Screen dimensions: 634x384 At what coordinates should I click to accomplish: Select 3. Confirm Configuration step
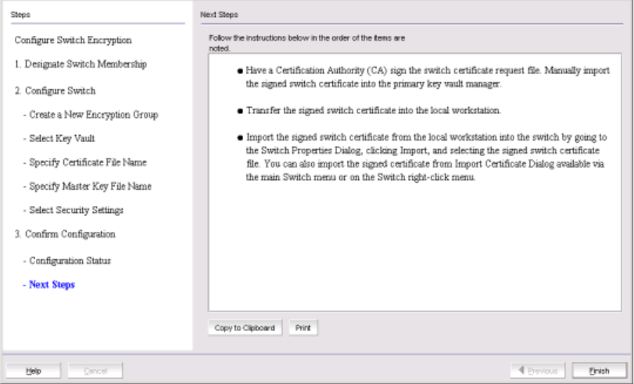65,234
